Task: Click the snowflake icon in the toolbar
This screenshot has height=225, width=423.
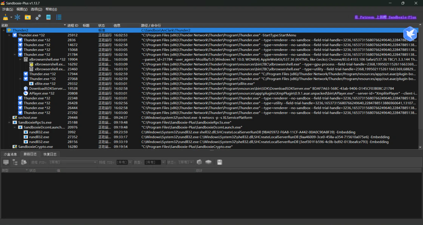Action: (17, 17)
